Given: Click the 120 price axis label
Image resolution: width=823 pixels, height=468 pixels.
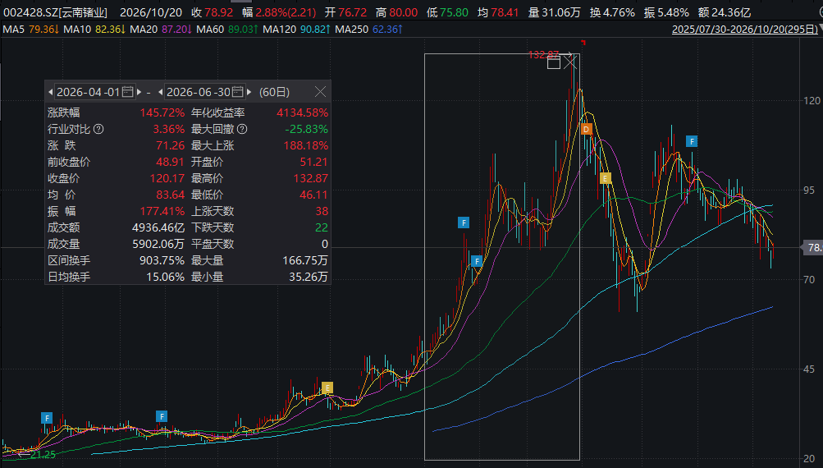Looking at the screenshot, I should pos(812,100).
